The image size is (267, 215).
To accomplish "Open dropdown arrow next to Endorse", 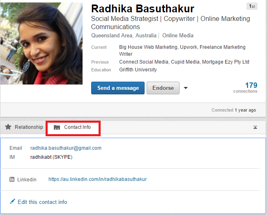I will (186, 88).
